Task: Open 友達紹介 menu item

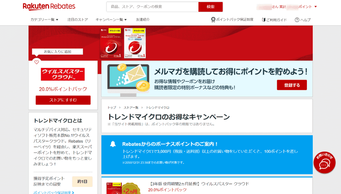Action: pyautogui.click(x=143, y=19)
